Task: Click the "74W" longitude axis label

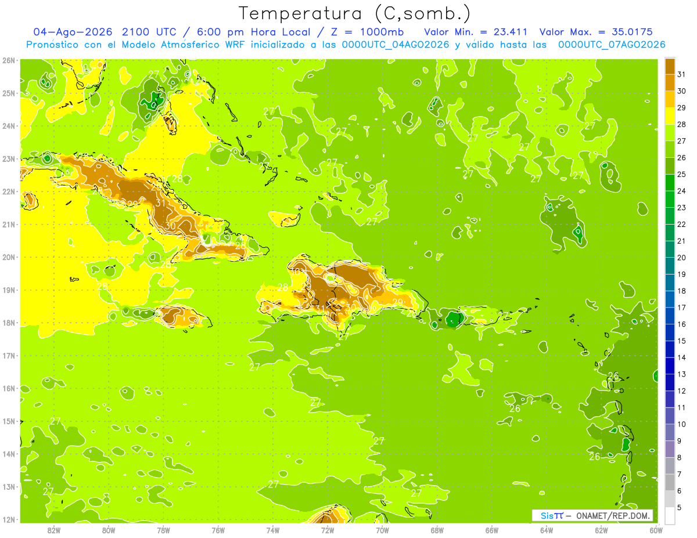Action: (273, 530)
